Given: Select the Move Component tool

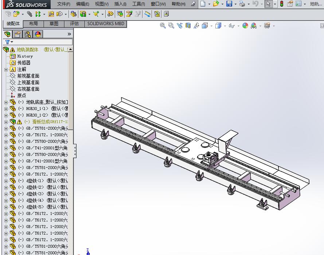Looking at the screenshot, I should (59, 14).
